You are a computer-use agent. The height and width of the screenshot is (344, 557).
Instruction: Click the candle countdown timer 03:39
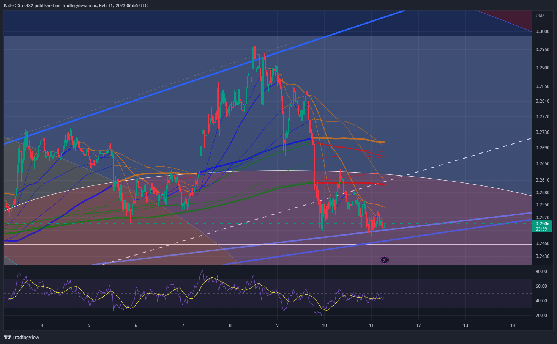541,229
